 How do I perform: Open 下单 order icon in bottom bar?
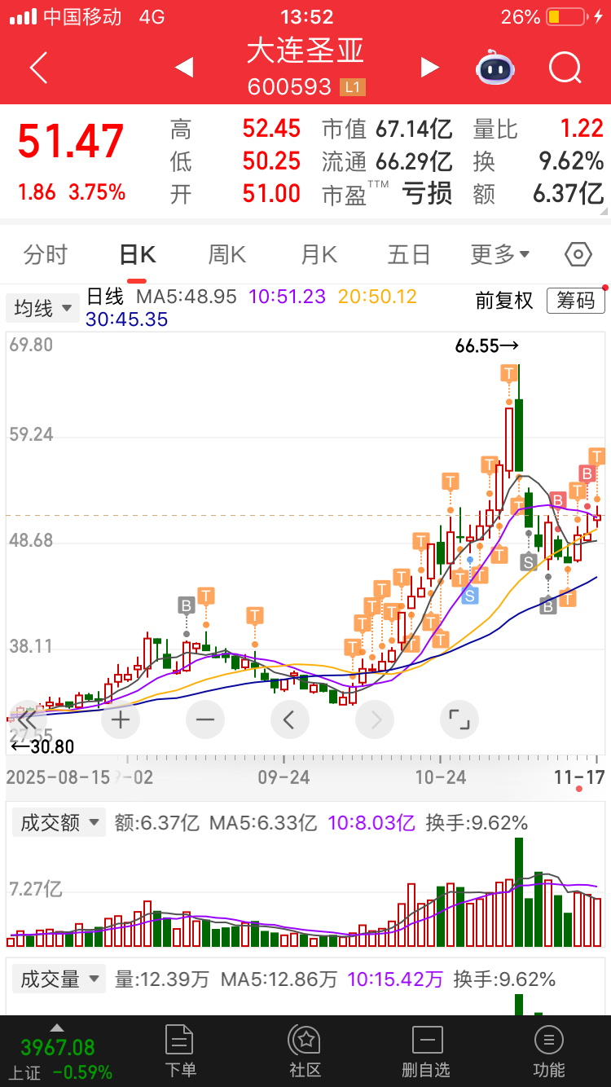[179, 1051]
